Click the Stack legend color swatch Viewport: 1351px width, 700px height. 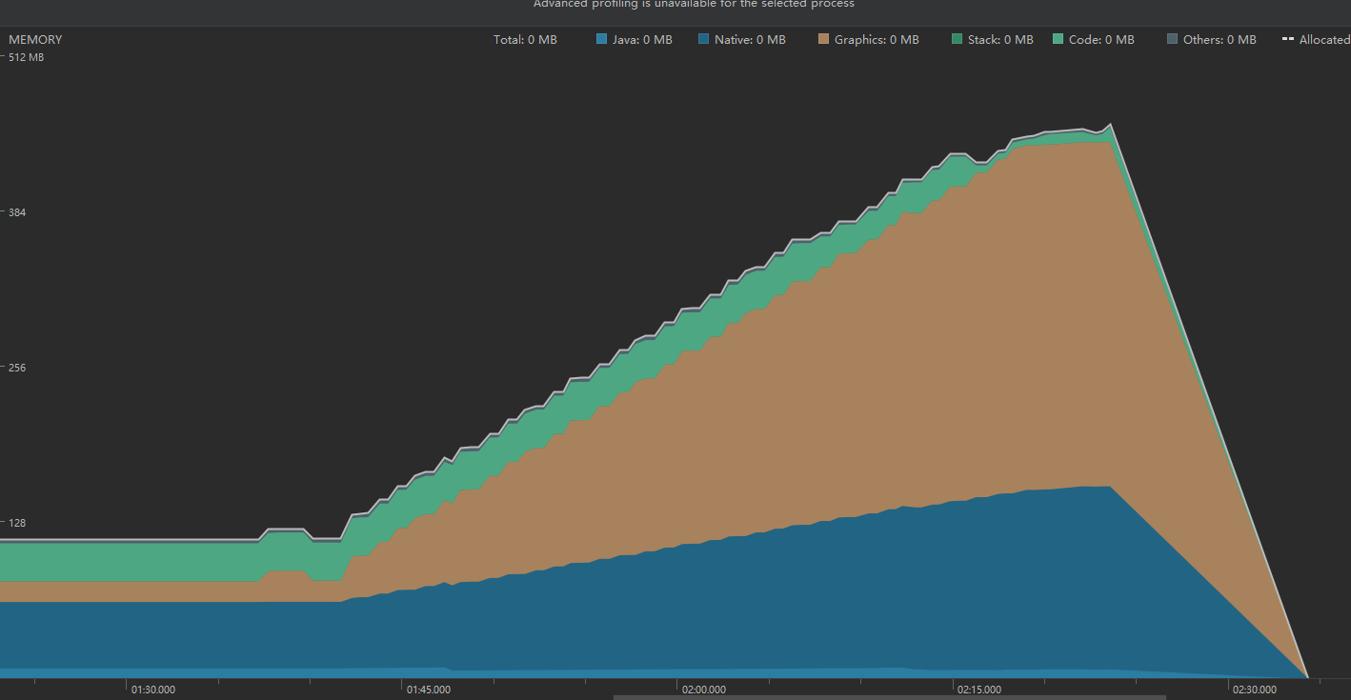click(x=957, y=39)
